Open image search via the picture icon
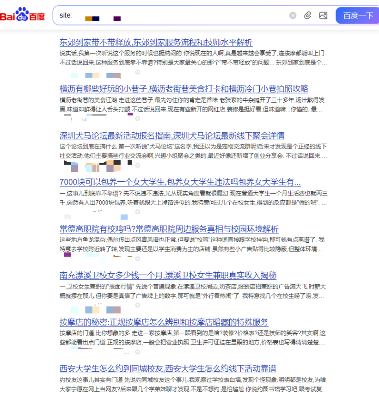 pos(323,16)
